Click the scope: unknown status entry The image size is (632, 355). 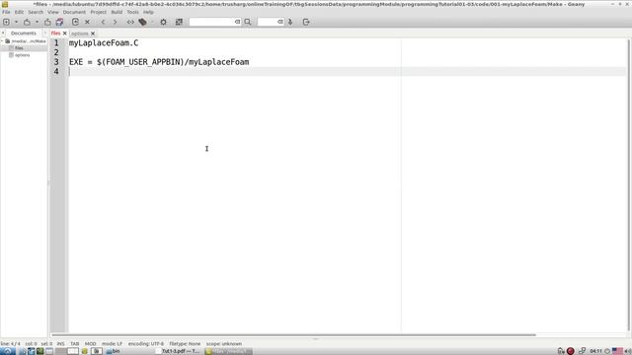[x=224, y=344]
